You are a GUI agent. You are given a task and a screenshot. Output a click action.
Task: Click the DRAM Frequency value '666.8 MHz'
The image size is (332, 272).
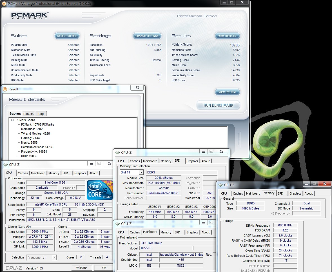286,226
